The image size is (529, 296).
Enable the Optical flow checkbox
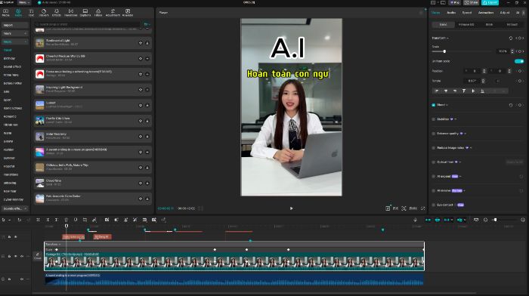click(434, 162)
